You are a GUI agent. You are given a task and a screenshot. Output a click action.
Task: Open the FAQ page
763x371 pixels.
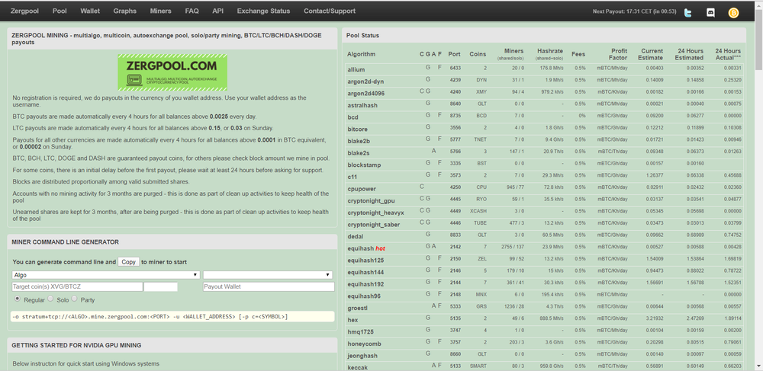[192, 11]
